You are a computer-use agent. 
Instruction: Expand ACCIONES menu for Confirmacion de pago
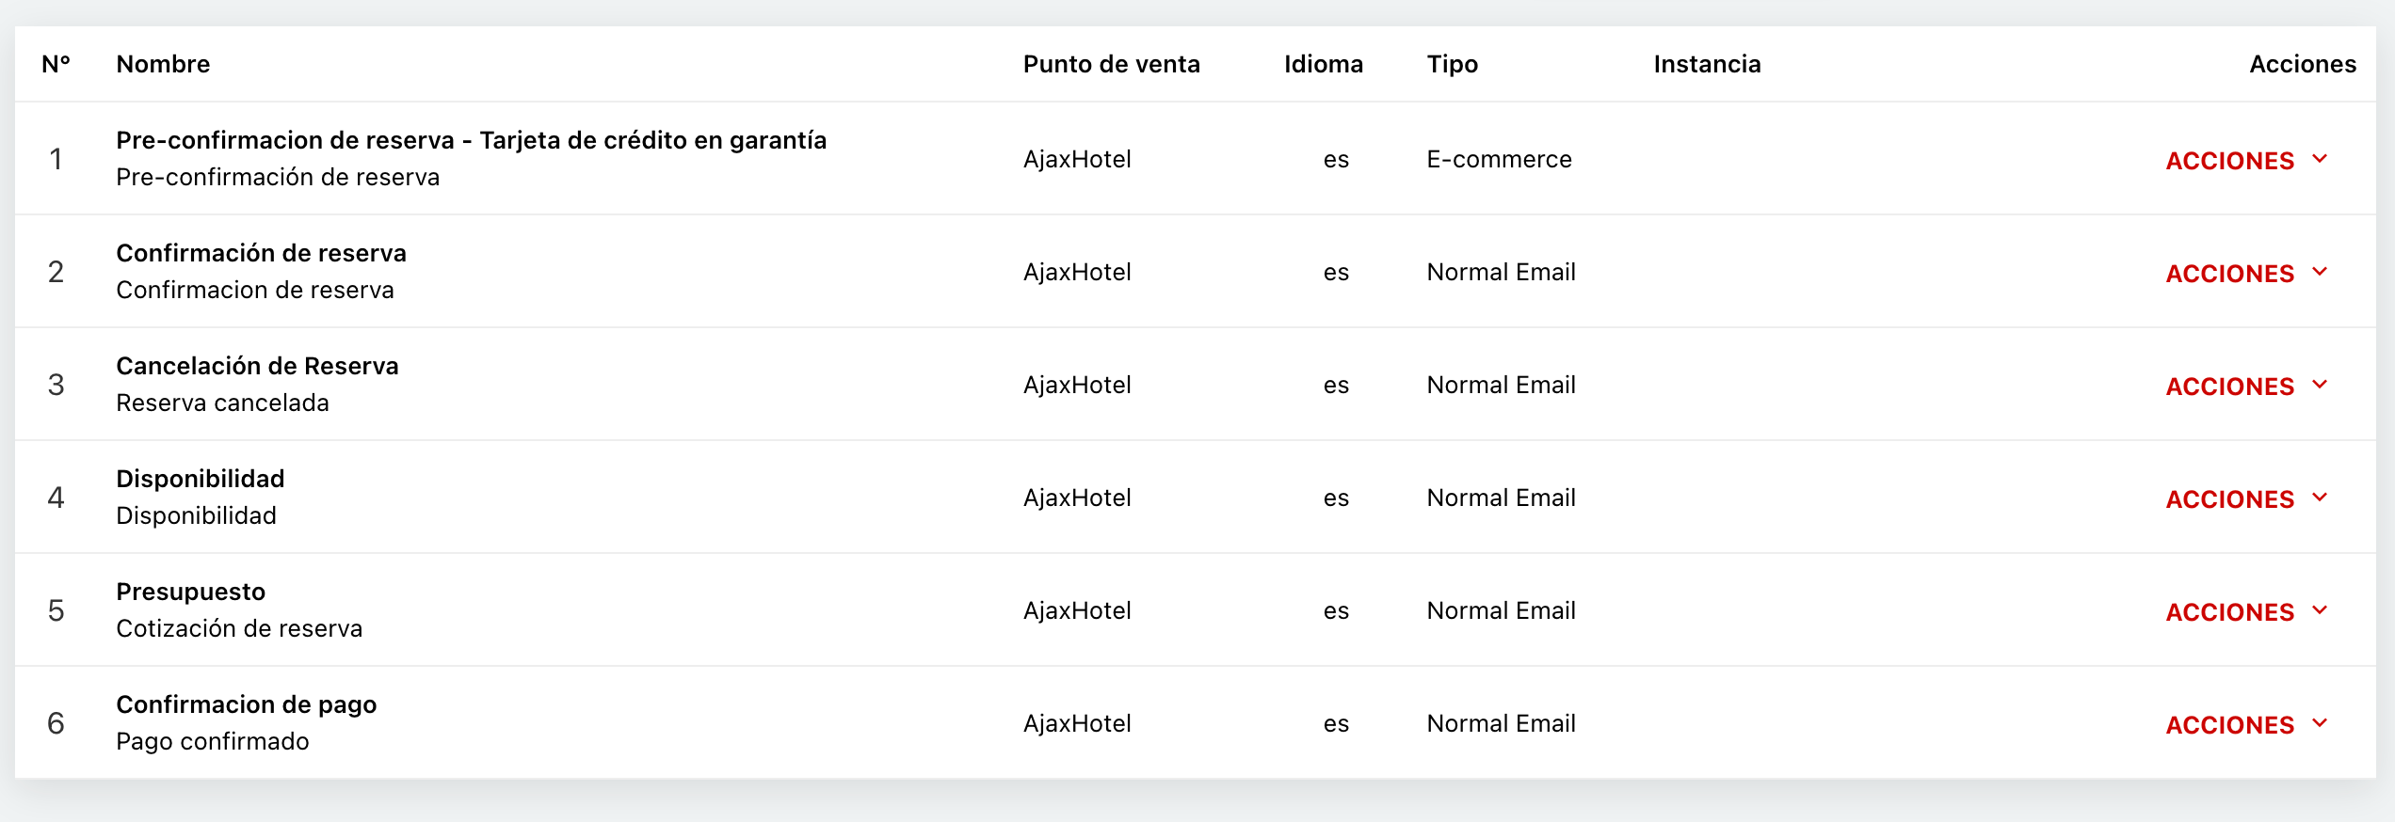[x=2245, y=724]
